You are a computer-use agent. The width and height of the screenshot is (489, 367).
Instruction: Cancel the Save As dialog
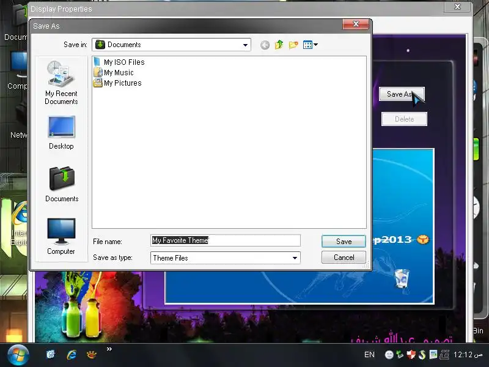point(344,258)
